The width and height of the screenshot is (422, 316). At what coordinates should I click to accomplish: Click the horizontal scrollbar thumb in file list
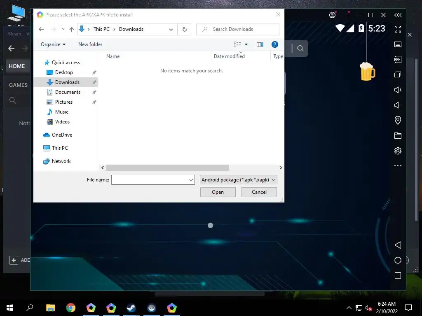point(168,168)
